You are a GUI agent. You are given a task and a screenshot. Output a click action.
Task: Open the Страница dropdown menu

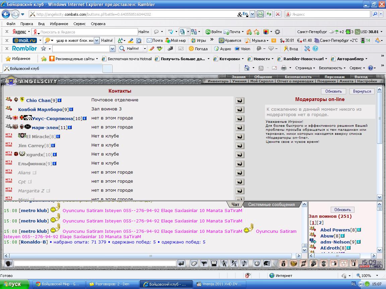[305, 68]
